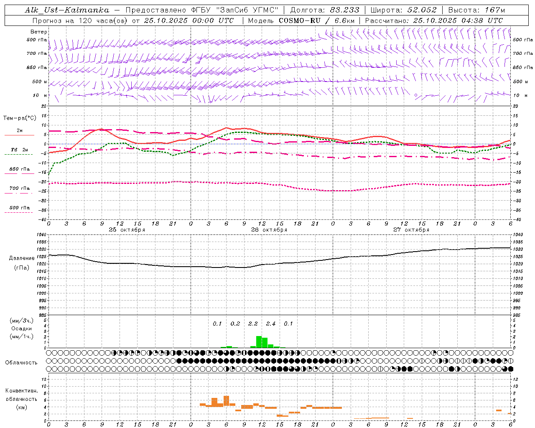
Task: Click the elevation text Высота: 167м
Action: coord(476,10)
